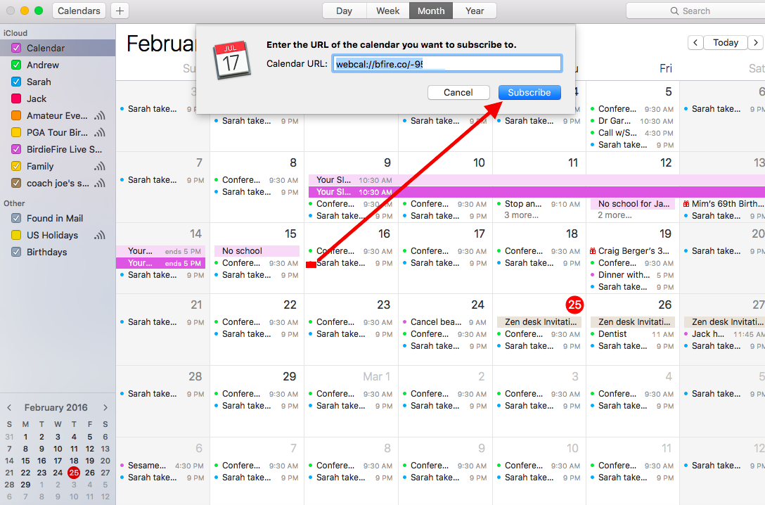Switch to Day view
This screenshot has width=765, height=505.
click(x=344, y=11)
